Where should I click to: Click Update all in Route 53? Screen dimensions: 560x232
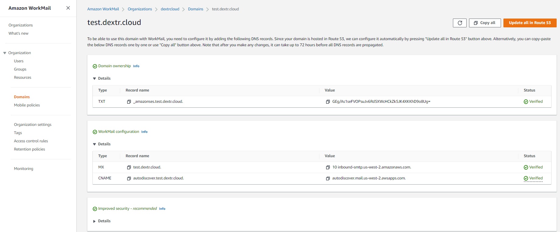coord(530,23)
